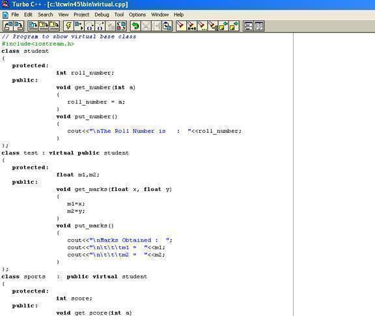The image size is (375, 316).
Task: Click the replace flashlight A→B icon
Action: 191,25
